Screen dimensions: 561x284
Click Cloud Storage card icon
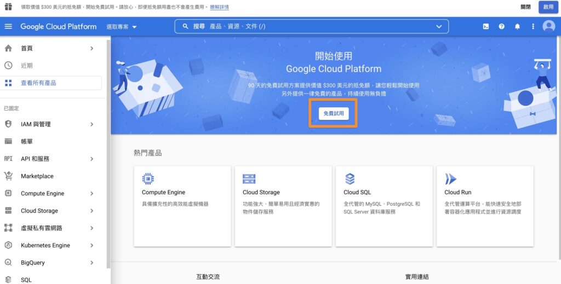[x=249, y=178]
